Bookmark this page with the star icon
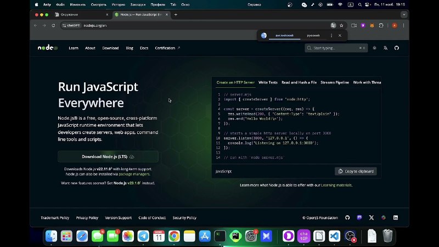The image size is (439, 247). (341, 25)
